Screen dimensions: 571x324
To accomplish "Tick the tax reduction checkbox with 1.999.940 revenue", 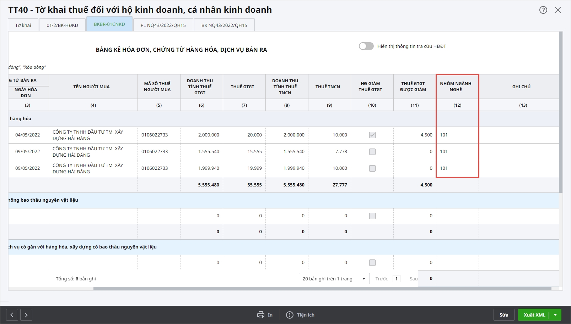I will point(372,168).
